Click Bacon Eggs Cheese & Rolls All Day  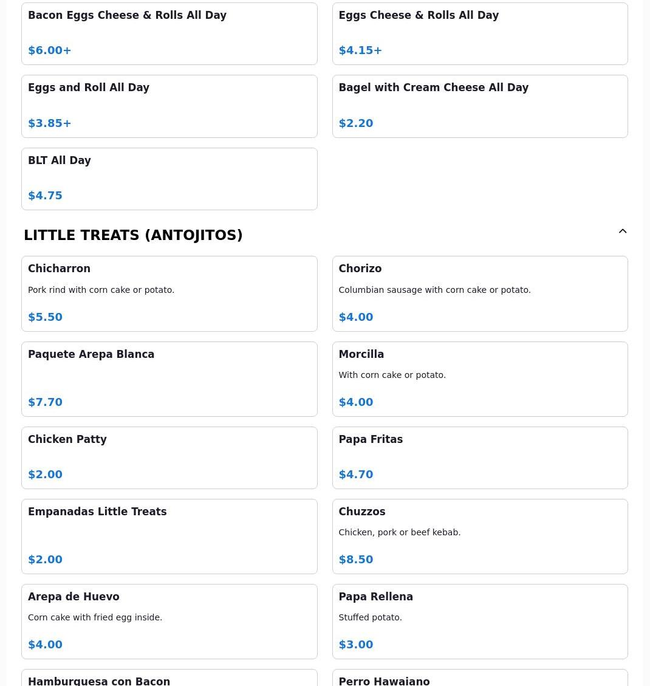pyautogui.click(x=169, y=33)
